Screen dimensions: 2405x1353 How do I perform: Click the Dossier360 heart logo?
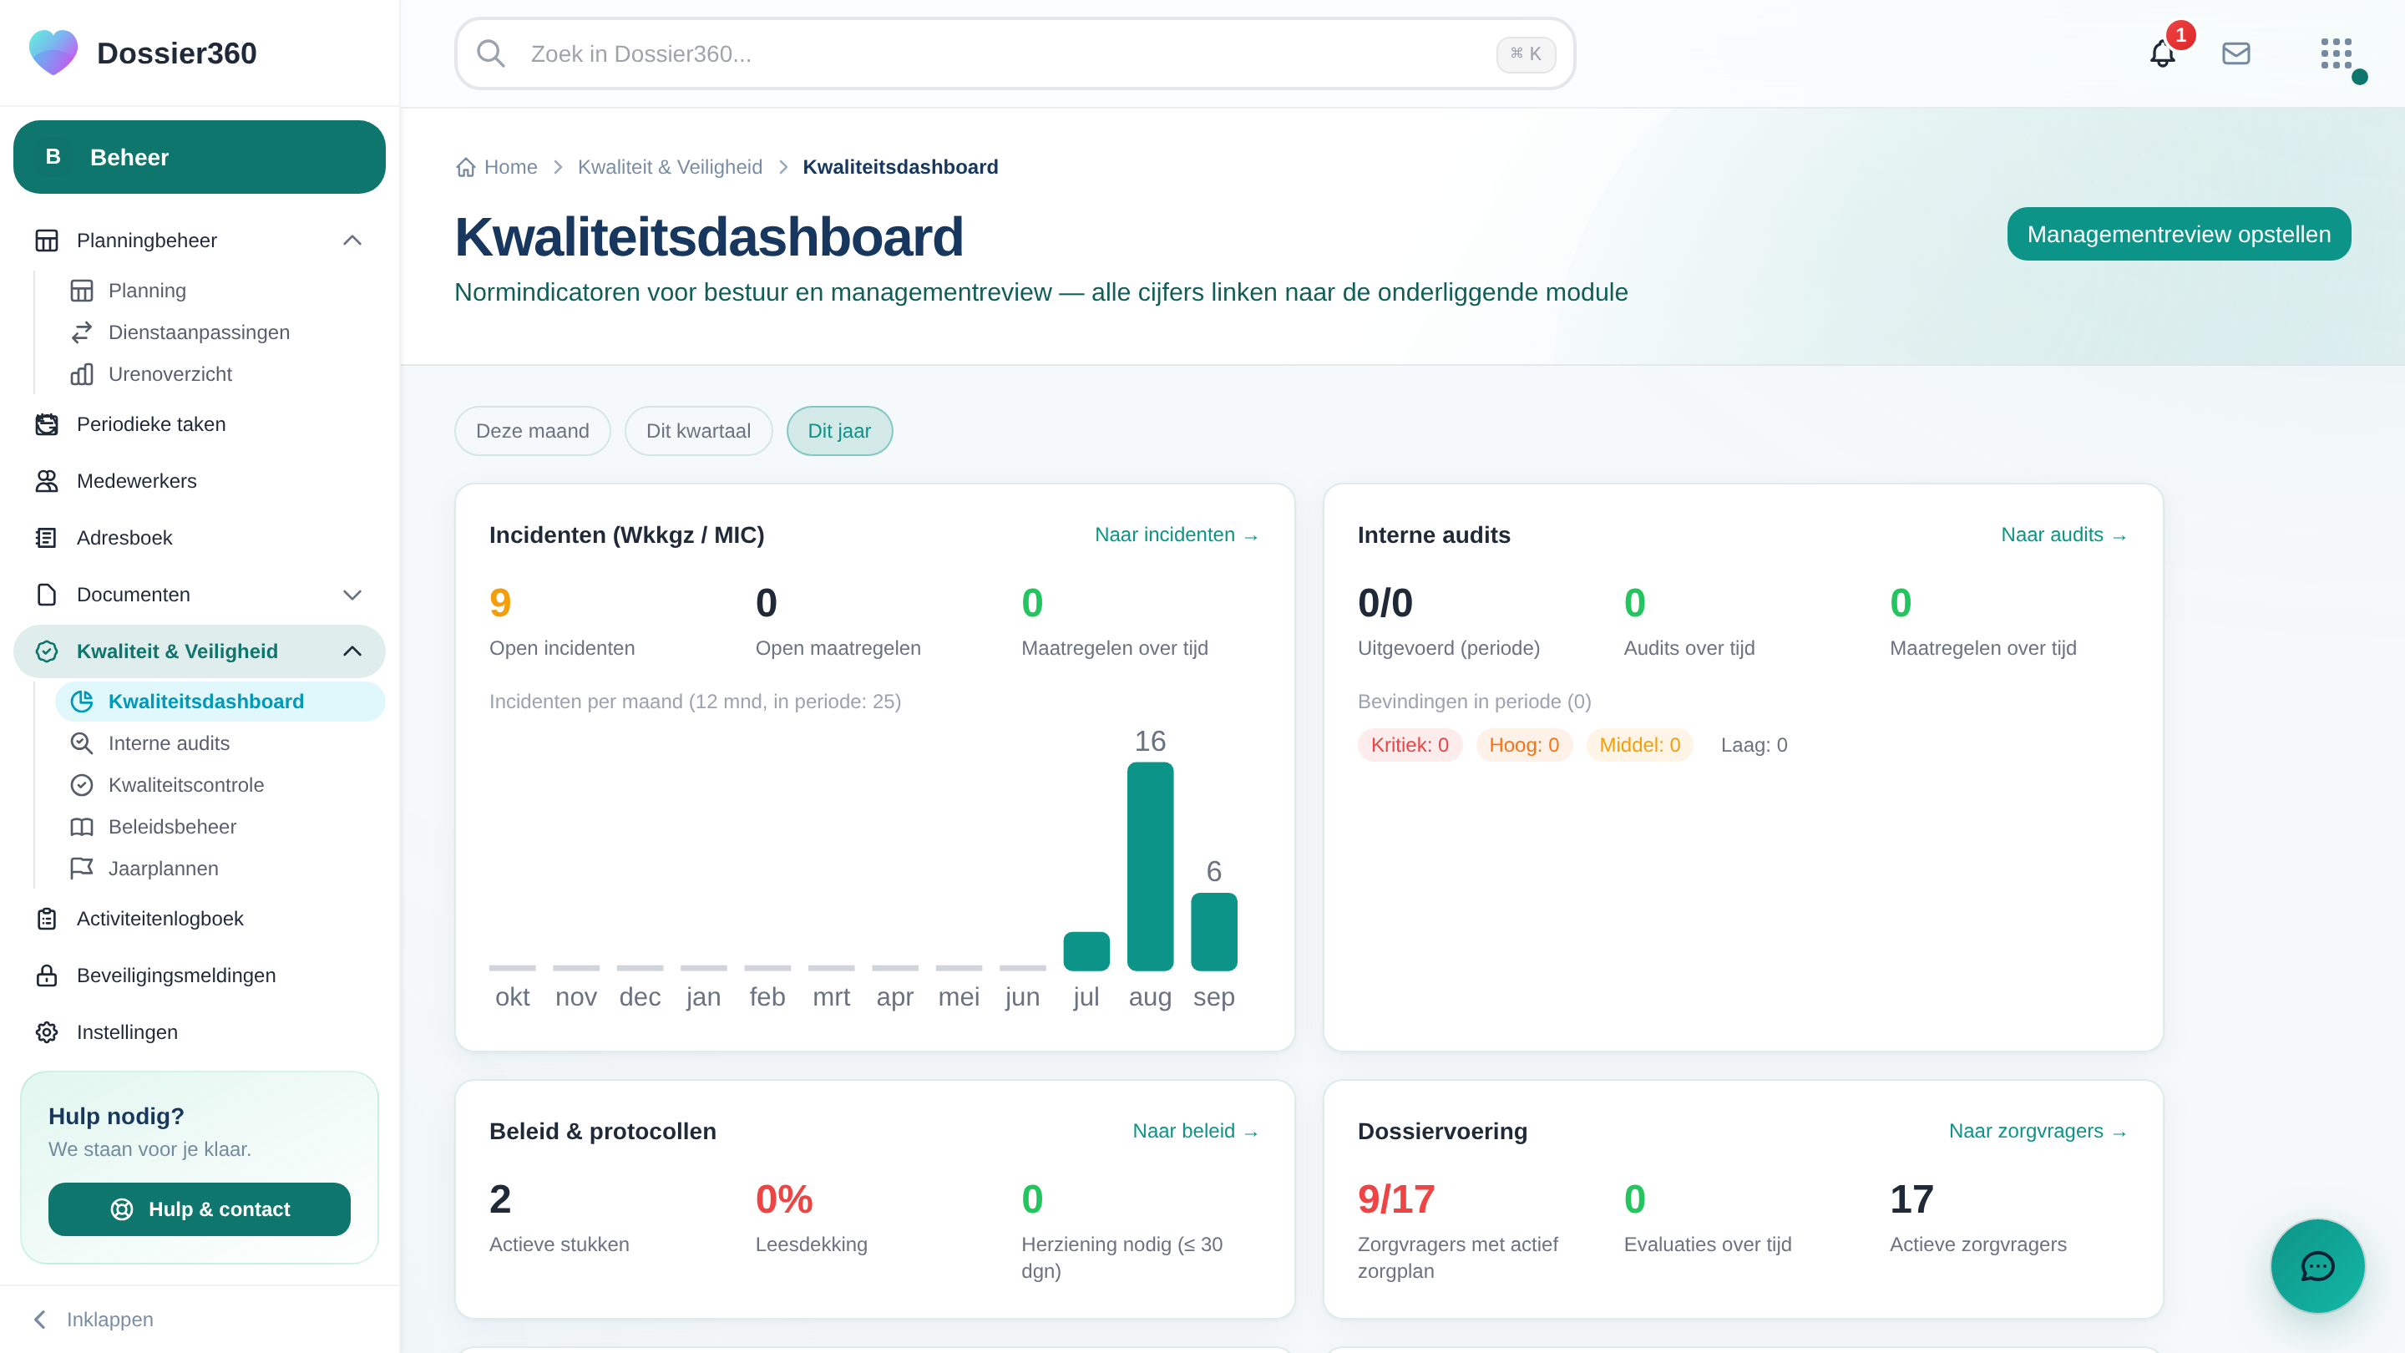point(53,53)
